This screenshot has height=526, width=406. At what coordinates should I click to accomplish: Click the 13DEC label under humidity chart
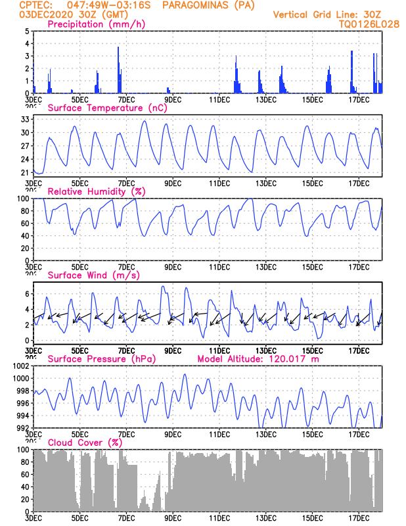point(266,268)
